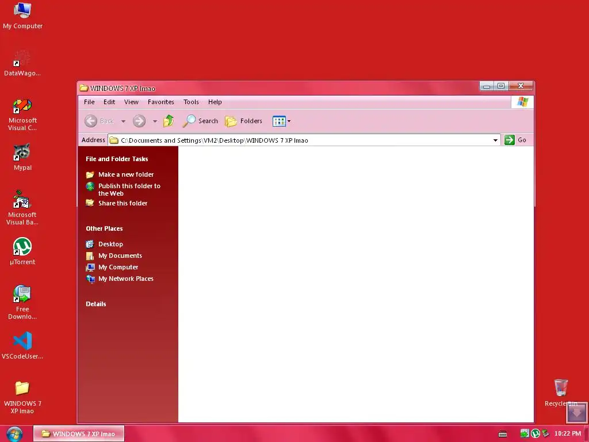Click the green arrow tray icon
Screen dimensions: 589x442
(x=525, y=434)
